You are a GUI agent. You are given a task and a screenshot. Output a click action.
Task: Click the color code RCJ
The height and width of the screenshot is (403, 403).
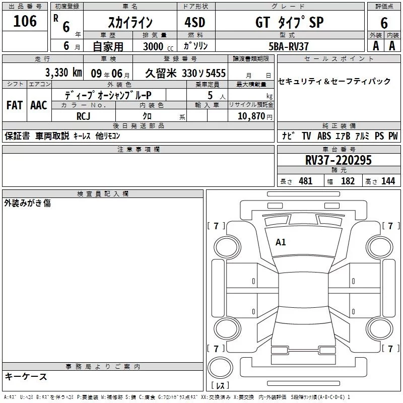(83, 116)
